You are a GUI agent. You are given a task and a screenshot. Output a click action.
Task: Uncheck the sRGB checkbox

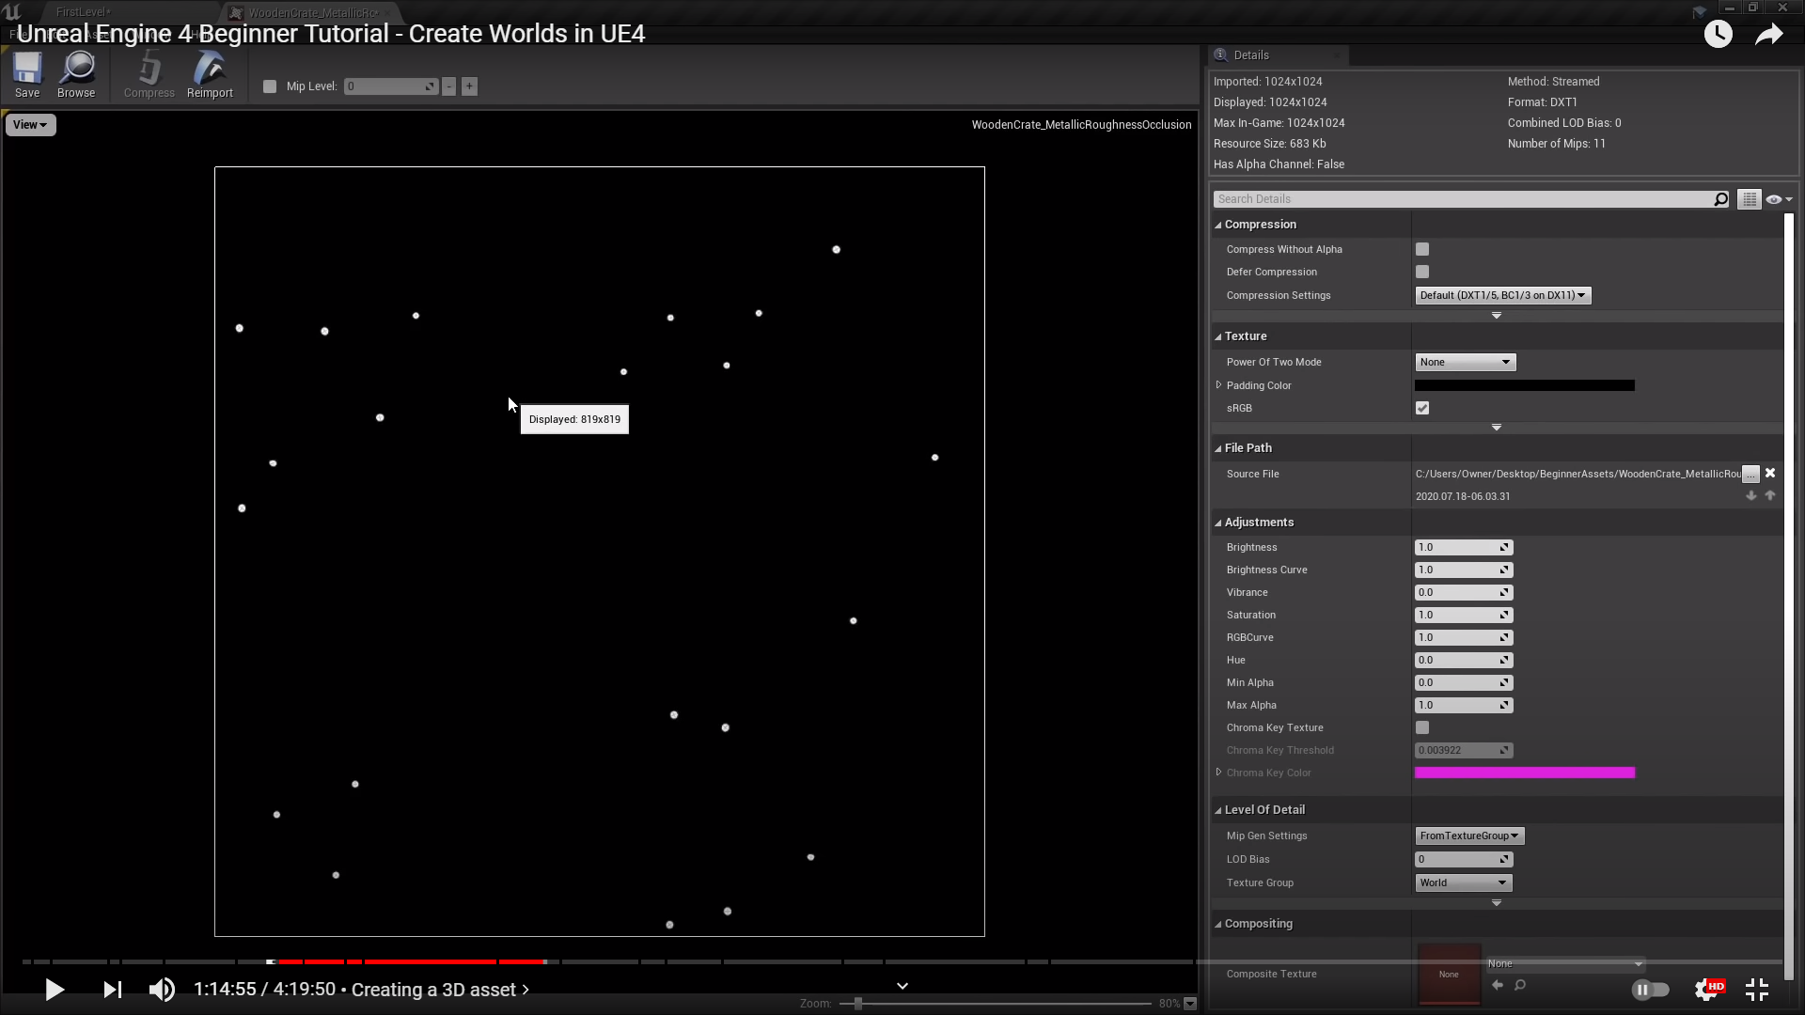pyautogui.click(x=1422, y=409)
